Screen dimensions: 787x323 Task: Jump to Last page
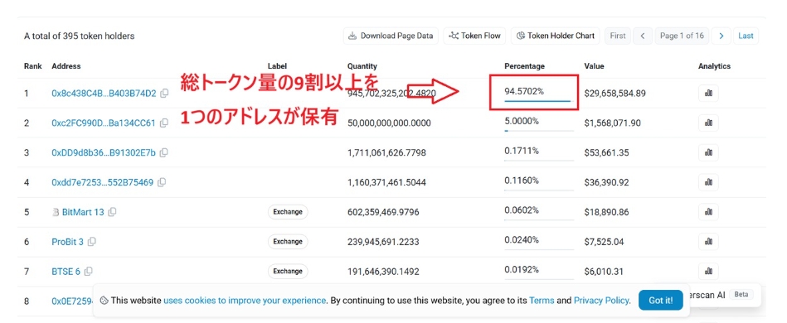coord(746,36)
